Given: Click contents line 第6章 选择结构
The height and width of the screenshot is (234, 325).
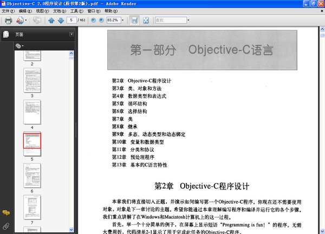Looking at the screenshot, I should [129, 111].
